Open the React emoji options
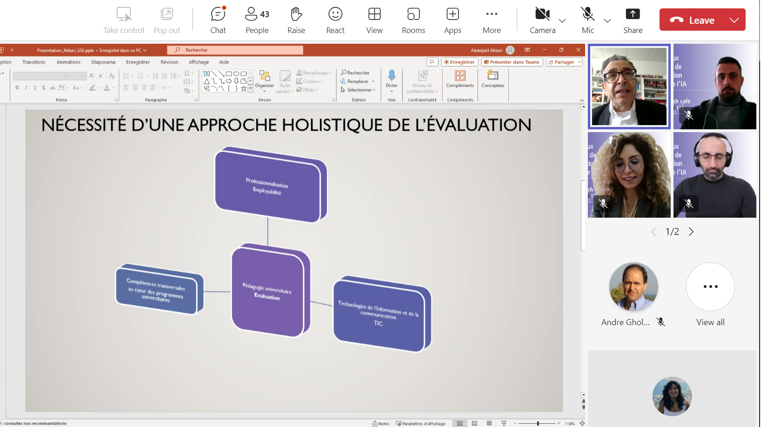The height and width of the screenshot is (427, 761). coord(335,20)
